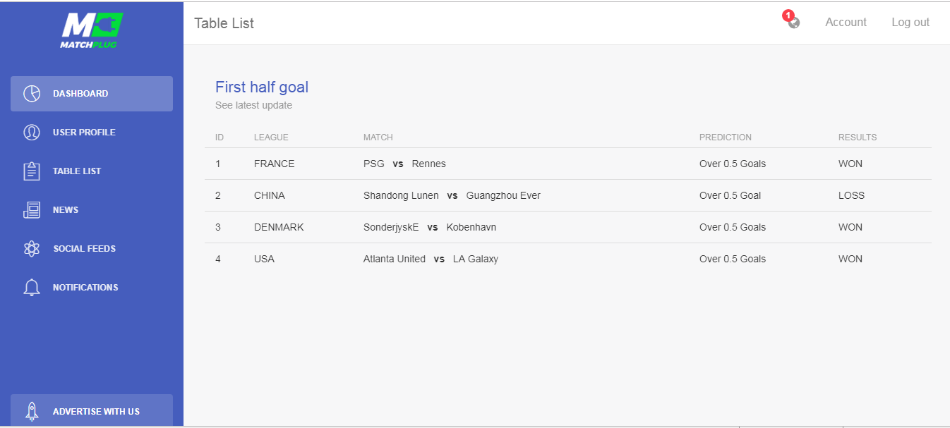Click the Atlanta United vs LA Galaxy row

coord(568,259)
